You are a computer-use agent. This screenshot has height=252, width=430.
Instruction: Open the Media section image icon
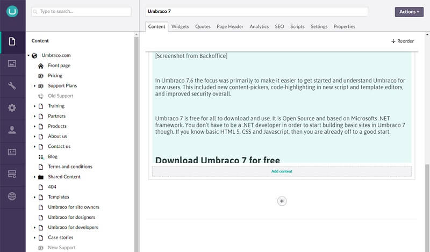pyautogui.click(x=12, y=63)
